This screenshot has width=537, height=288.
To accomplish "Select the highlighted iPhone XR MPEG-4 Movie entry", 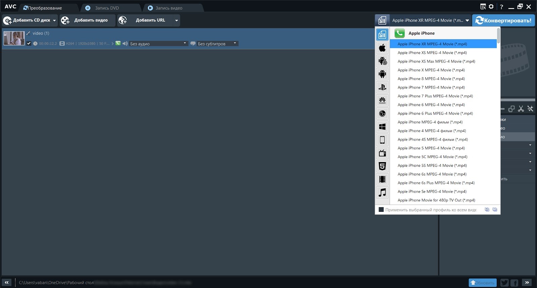I will pyautogui.click(x=443, y=44).
